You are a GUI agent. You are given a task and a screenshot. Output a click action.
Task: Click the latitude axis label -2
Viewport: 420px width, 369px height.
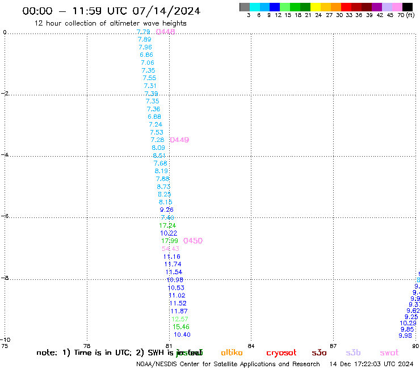pyautogui.click(x=5, y=93)
